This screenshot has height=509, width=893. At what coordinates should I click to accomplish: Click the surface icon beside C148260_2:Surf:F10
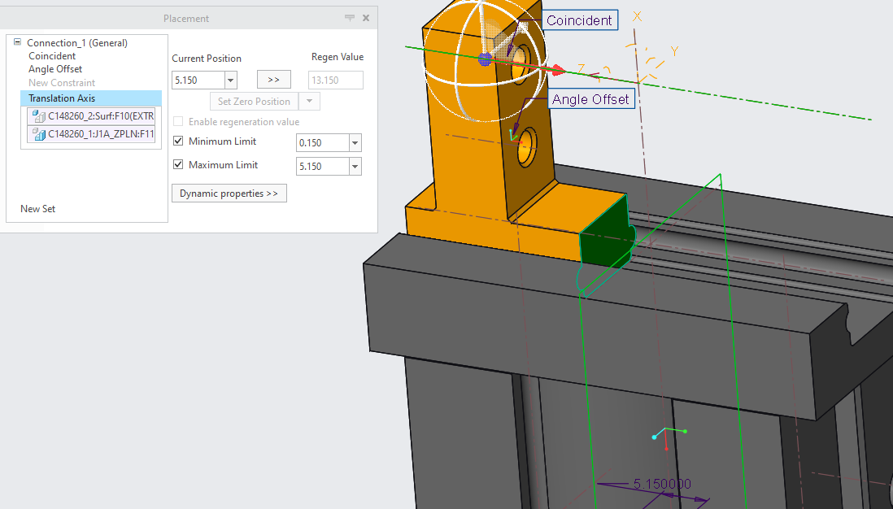[x=37, y=115]
